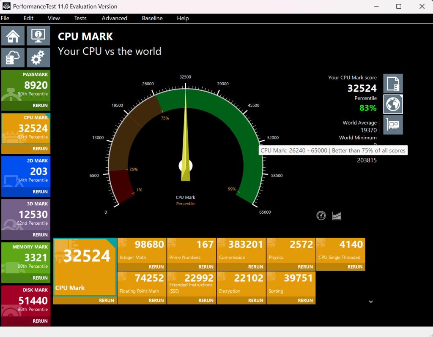Open the Tests menu
The image size is (433, 337).
point(80,18)
